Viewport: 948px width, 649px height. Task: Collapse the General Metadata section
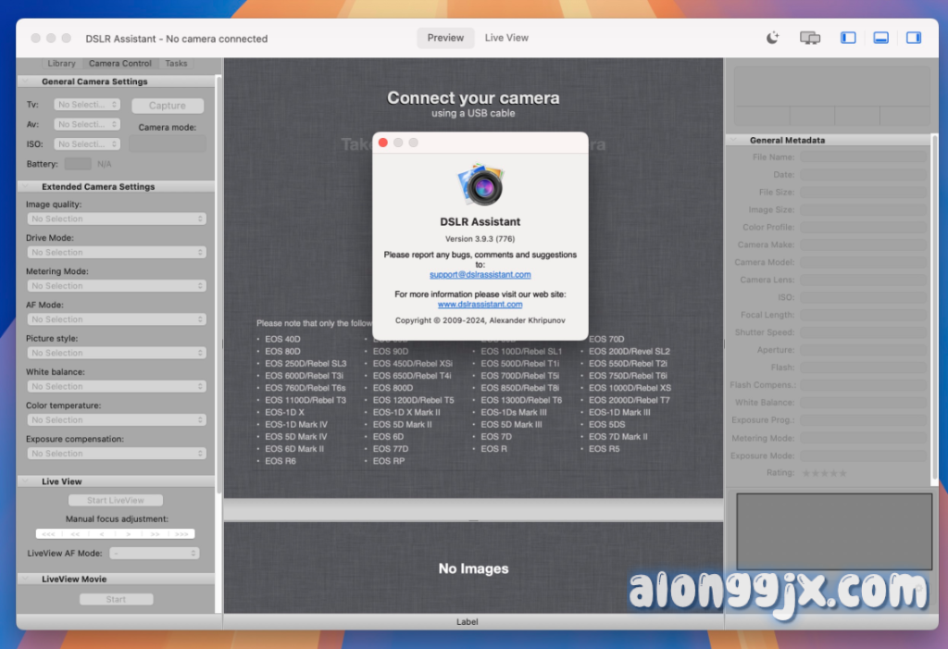(x=733, y=140)
